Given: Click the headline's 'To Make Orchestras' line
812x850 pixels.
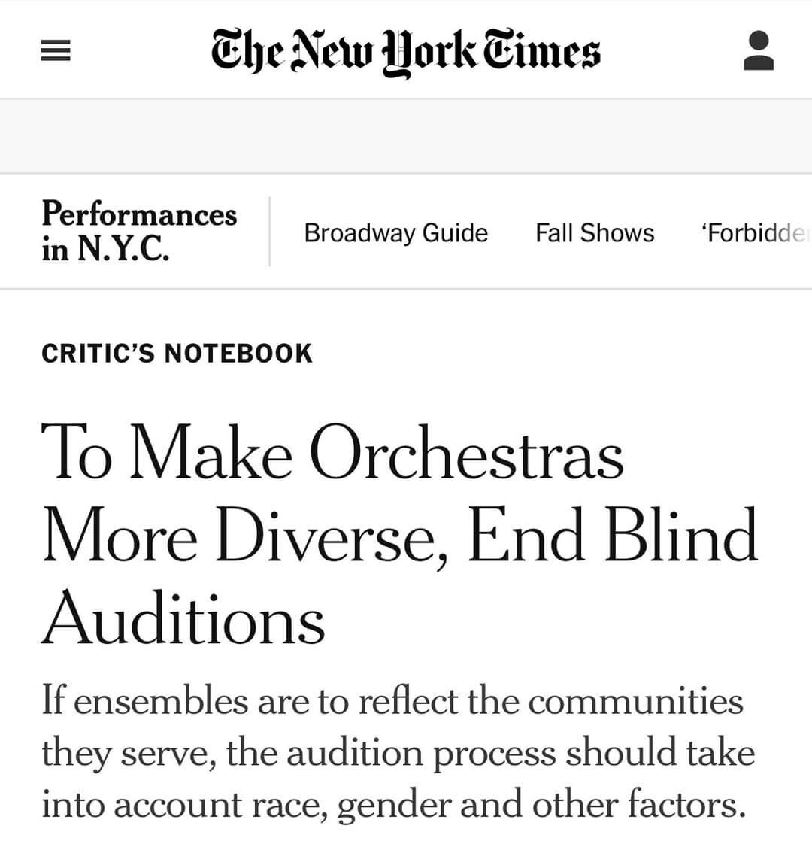Looking at the screenshot, I should point(332,454).
